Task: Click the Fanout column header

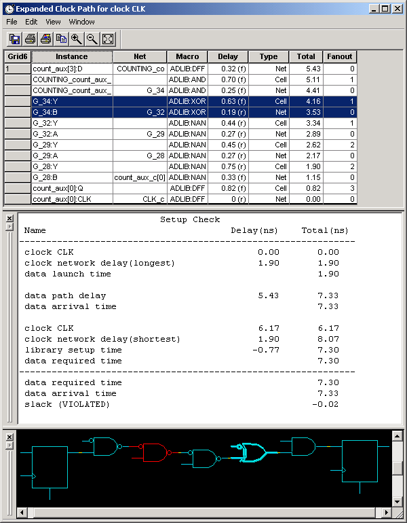Action: click(x=340, y=56)
